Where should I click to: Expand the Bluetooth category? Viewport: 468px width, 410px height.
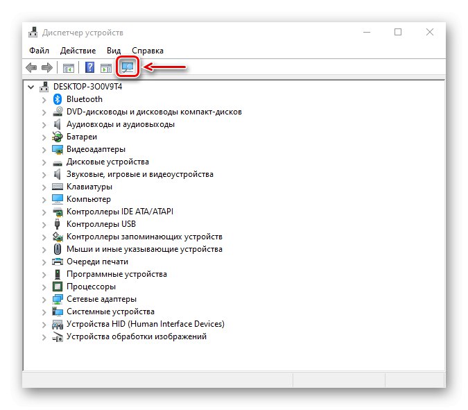(x=44, y=100)
